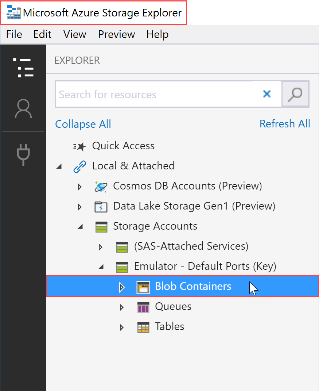Open the Connect dialog plug icon

pos(23,154)
